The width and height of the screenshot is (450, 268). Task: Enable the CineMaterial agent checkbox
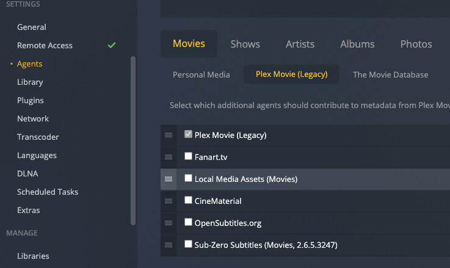(189, 200)
